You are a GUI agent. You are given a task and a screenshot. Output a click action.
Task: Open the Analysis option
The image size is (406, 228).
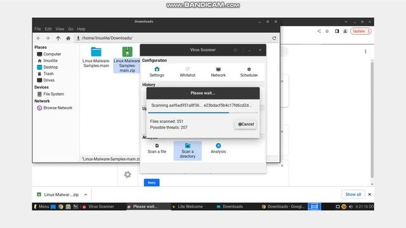coord(218,148)
